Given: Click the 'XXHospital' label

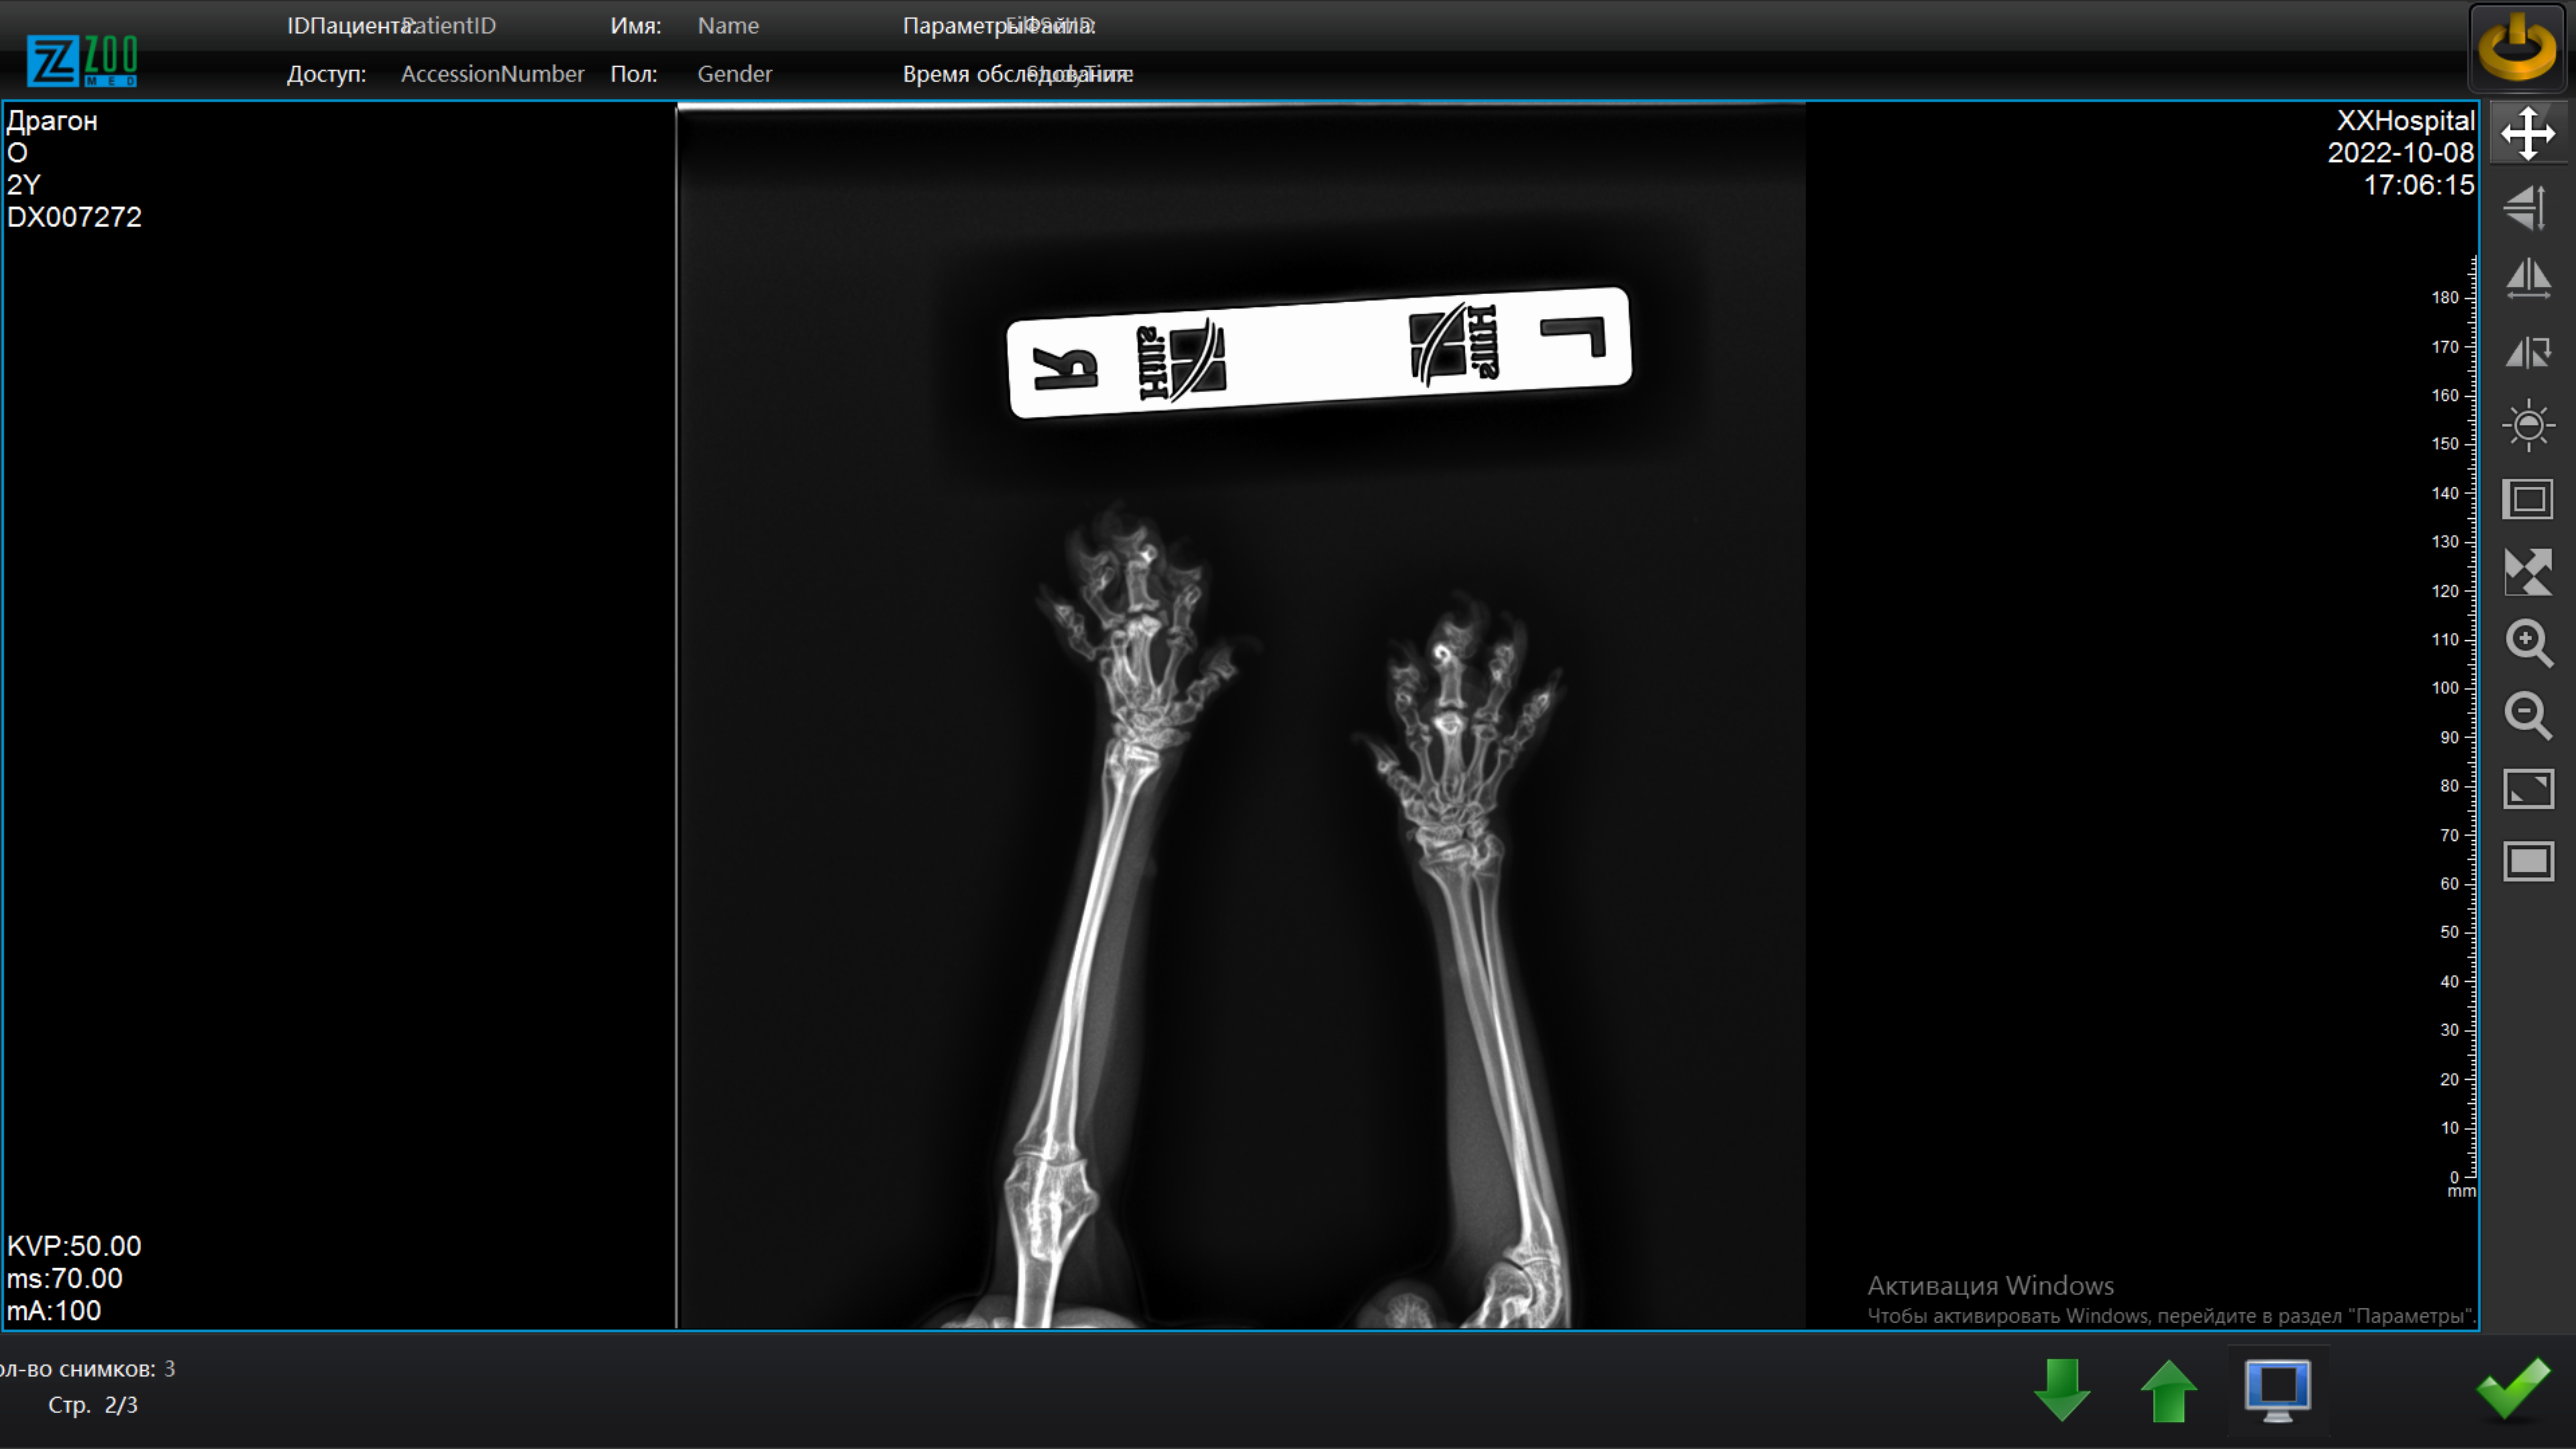Looking at the screenshot, I should tap(2406, 121).
